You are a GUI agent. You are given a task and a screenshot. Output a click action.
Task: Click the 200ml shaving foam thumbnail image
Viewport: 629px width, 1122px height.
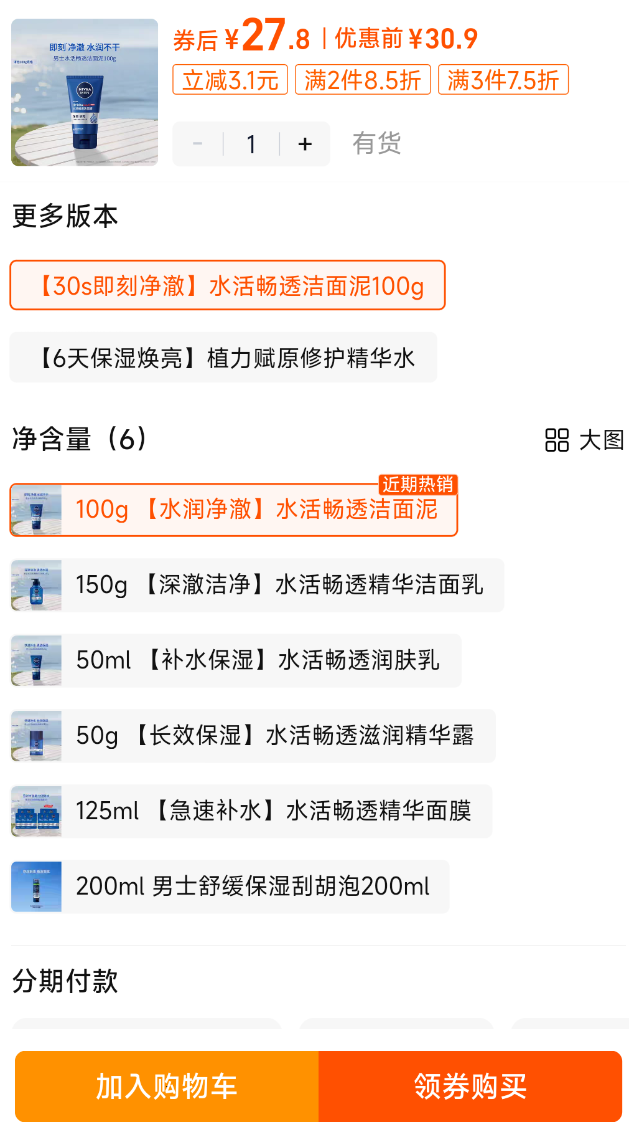click(x=37, y=887)
